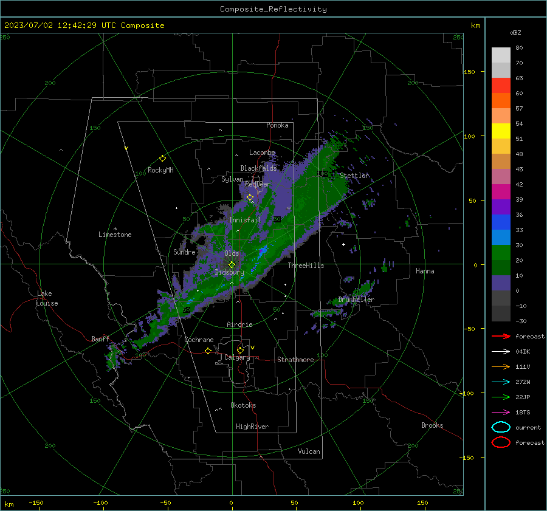Viewport: 547px width, 511px height.
Task: Click the Innisfail town label
Action: point(245,220)
